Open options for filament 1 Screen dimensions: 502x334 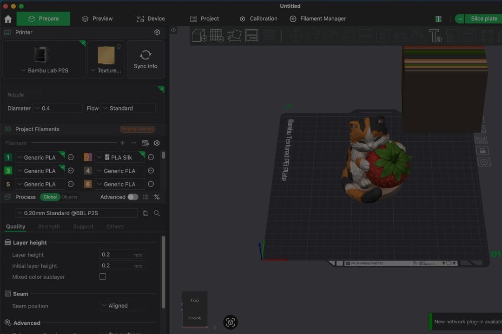pyautogui.click(x=71, y=157)
